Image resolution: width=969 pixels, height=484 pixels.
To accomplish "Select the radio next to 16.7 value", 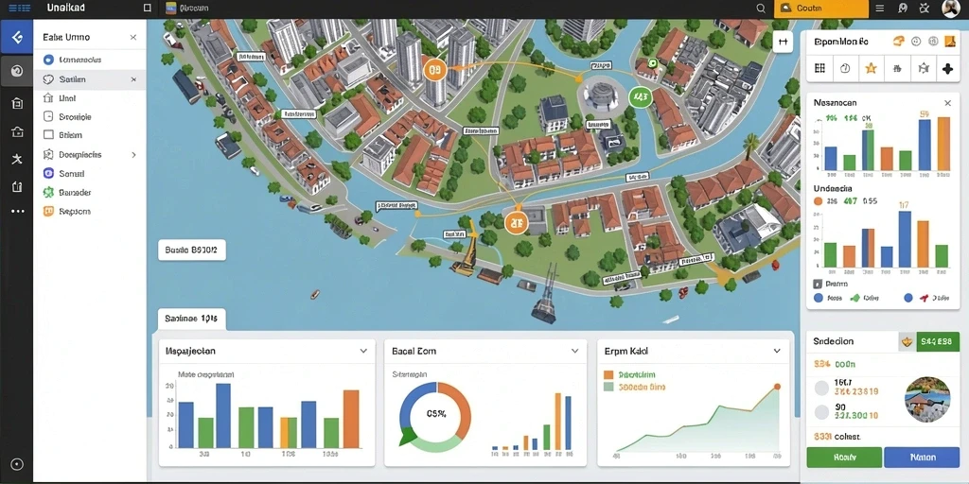I will tap(821, 388).
